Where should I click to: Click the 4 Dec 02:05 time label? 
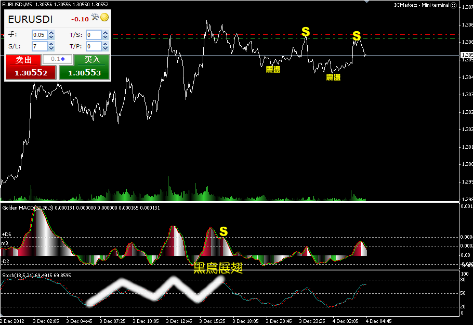tap(346, 321)
